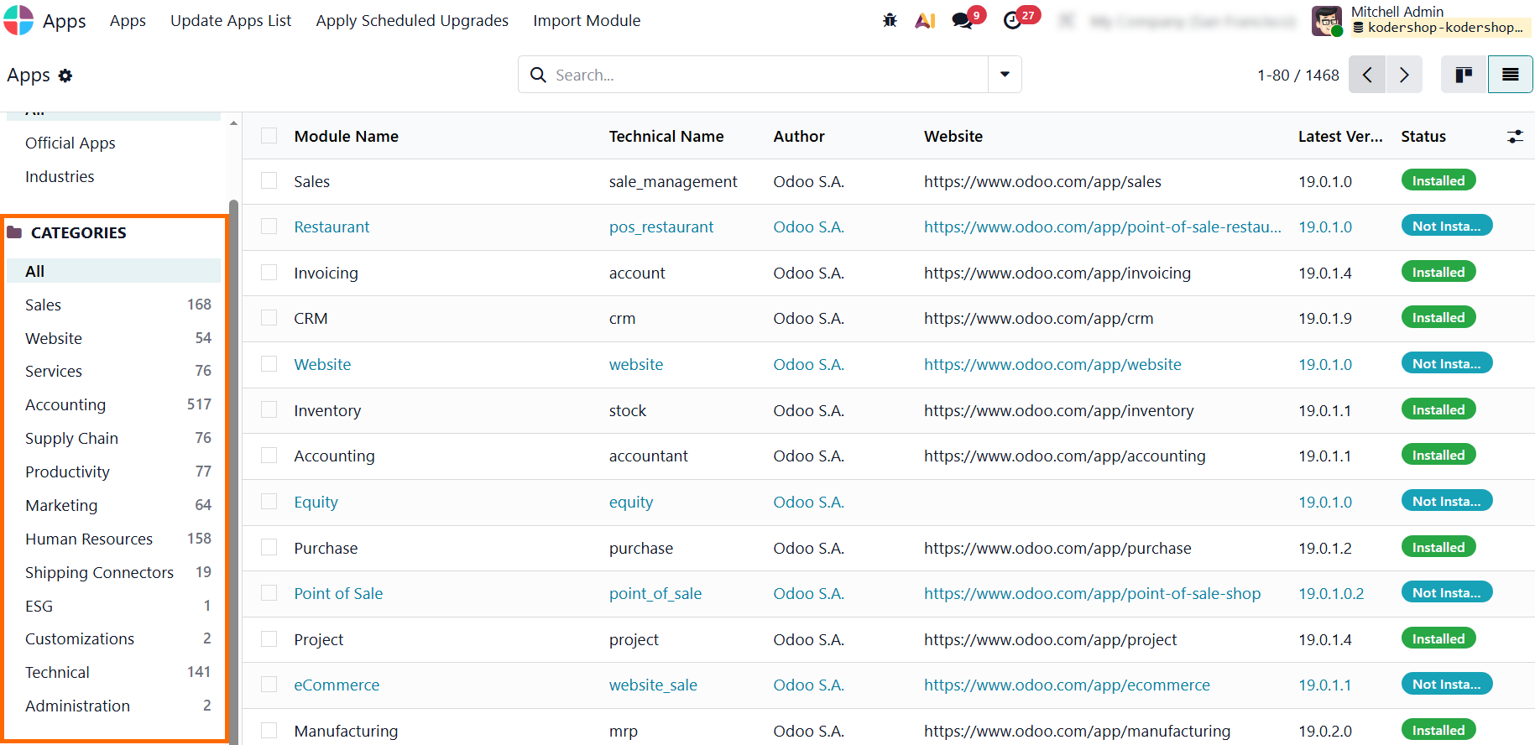
Task: Tick the checkbox for the Project row
Action: (269, 639)
